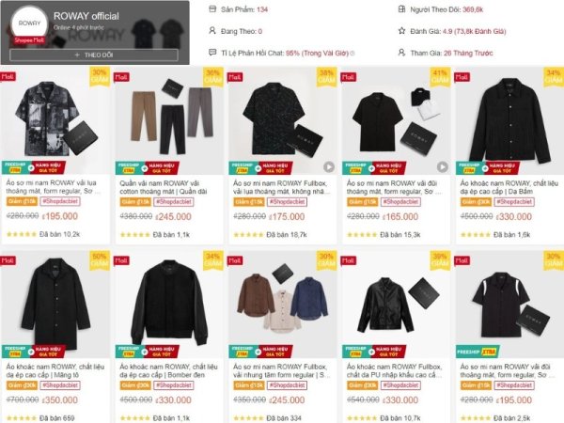This screenshot has width=564, height=423.
Task: Open the velvet shirts three-color product image
Action: click(283, 305)
